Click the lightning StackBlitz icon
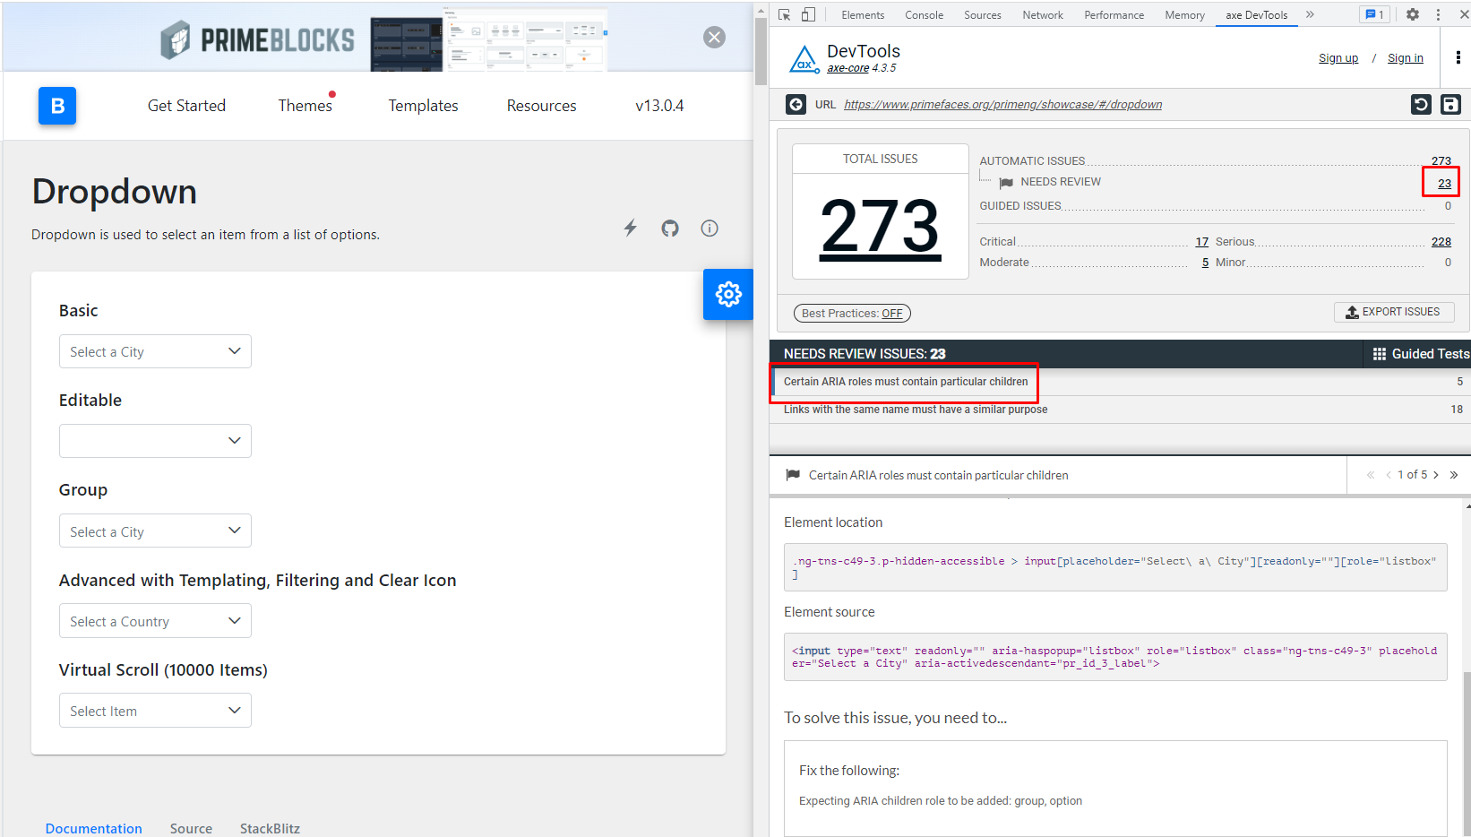Viewport: 1471px width, 837px height. point(630,228)
